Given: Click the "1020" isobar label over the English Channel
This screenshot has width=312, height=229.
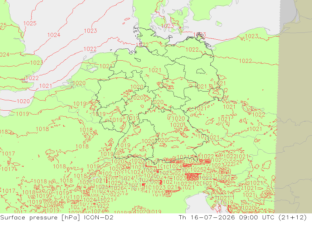Looking at the screenshot, I should (23, 101).
